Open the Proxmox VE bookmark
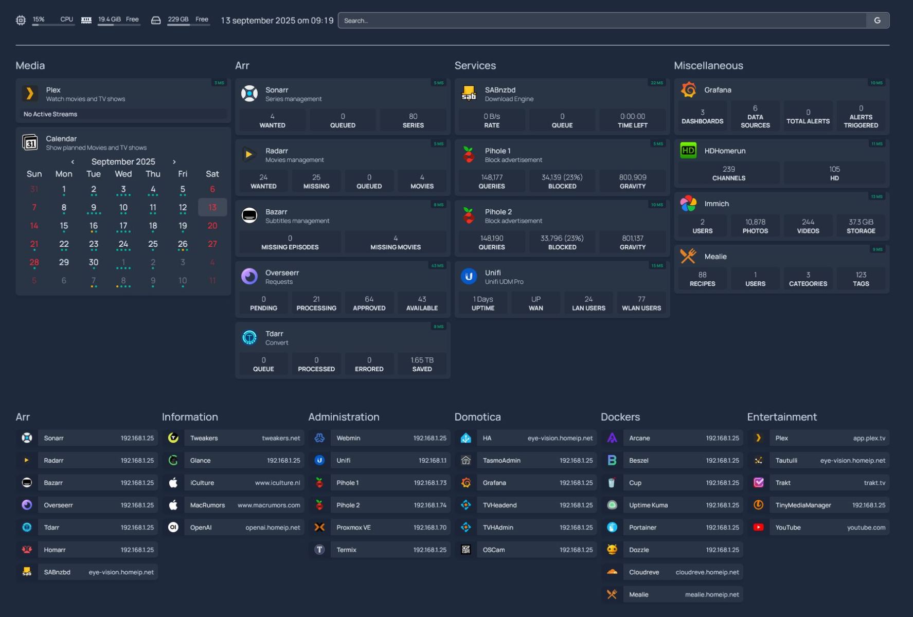The image size is (913, 617). (x=380, y=528)
